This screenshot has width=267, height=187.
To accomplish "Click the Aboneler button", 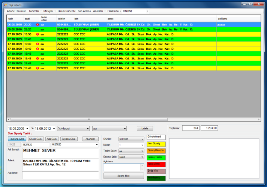I will pyautogui.click(x=90, y=139).
